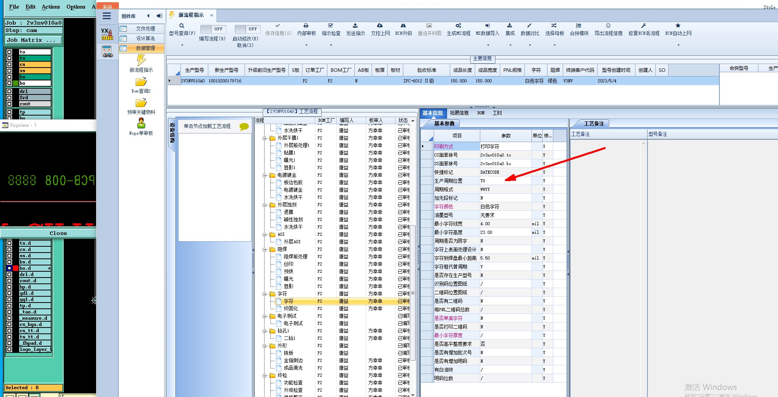The width and height of the screenshot is (778, 397).
Task: Click 导出流程信息 smiley icon
Action: (608, 26)
